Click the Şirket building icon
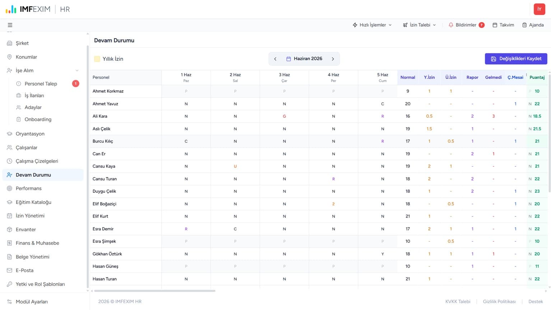551x310 pixels. pyautogui.click(x=9, y=43)
